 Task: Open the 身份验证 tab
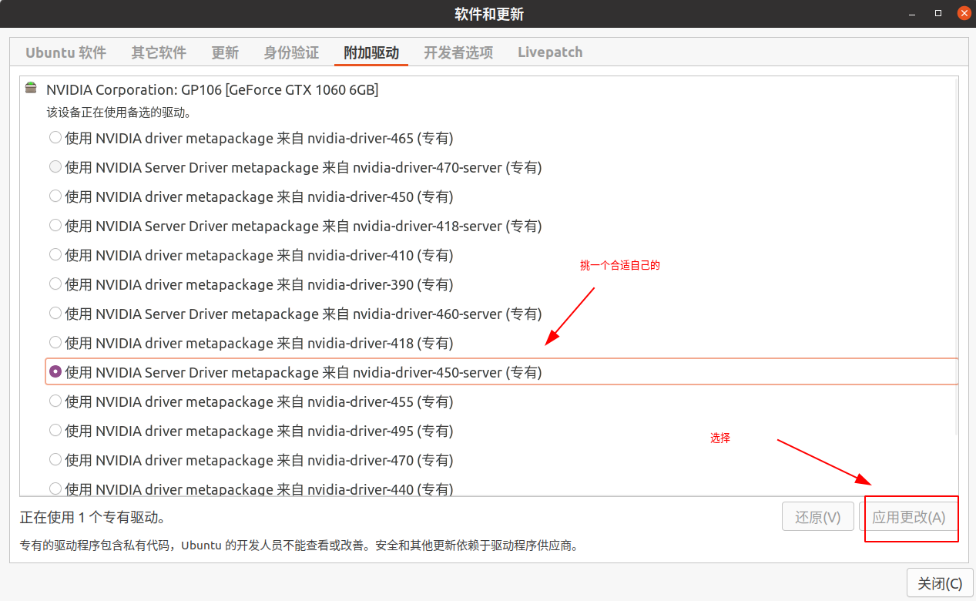(x=291, y=52)
